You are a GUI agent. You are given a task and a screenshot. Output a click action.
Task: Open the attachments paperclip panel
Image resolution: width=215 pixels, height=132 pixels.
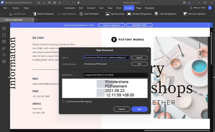coord(4,48)
